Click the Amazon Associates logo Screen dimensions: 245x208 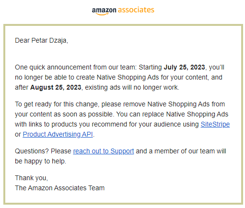(x=123, y=11)
